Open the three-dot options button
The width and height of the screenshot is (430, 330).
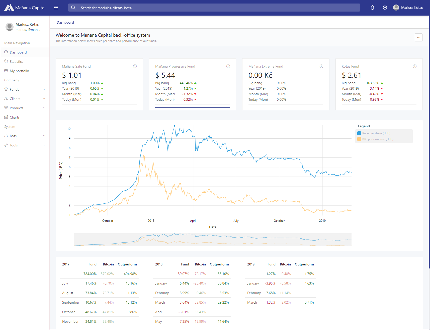(418, 37)
